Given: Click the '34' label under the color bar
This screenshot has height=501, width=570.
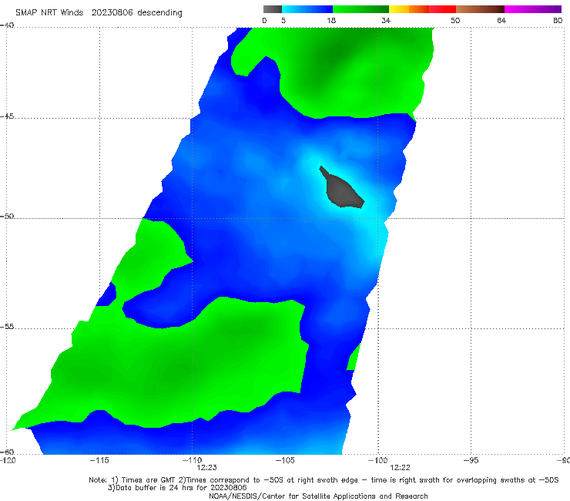Looking at the screenshot, I should (386, 21).
